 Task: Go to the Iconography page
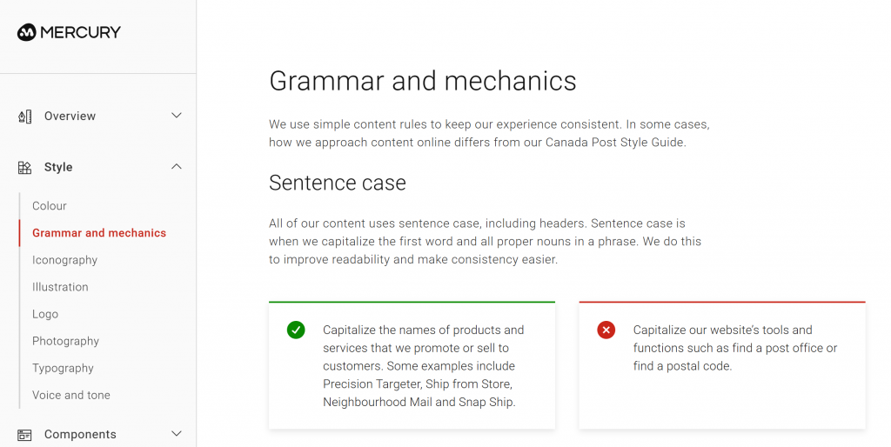pos(65,260)
